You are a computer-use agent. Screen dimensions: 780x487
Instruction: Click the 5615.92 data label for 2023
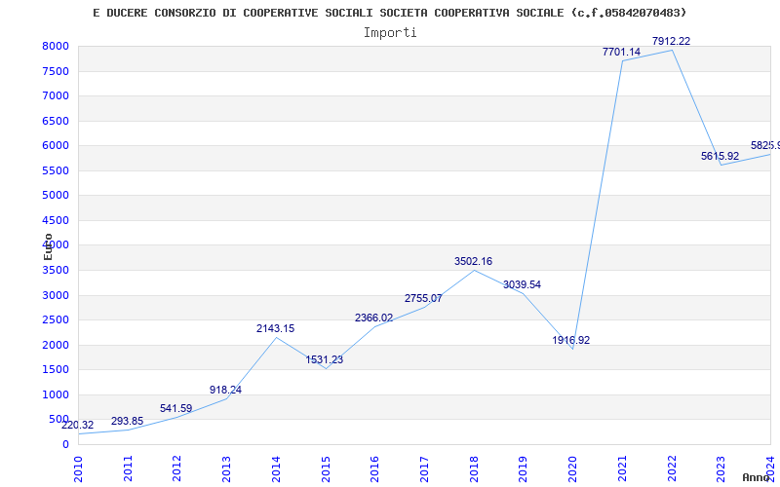coord(720,156)
